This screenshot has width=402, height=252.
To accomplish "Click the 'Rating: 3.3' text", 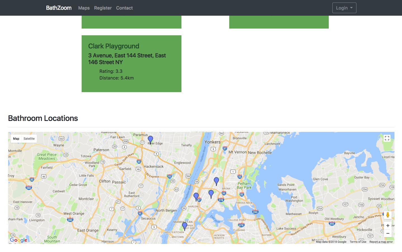I will click(111, 71).
